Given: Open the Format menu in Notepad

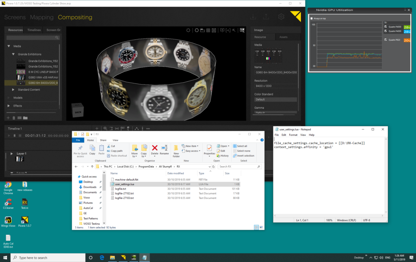Looking at the screenshot, I should coord(293,135).
